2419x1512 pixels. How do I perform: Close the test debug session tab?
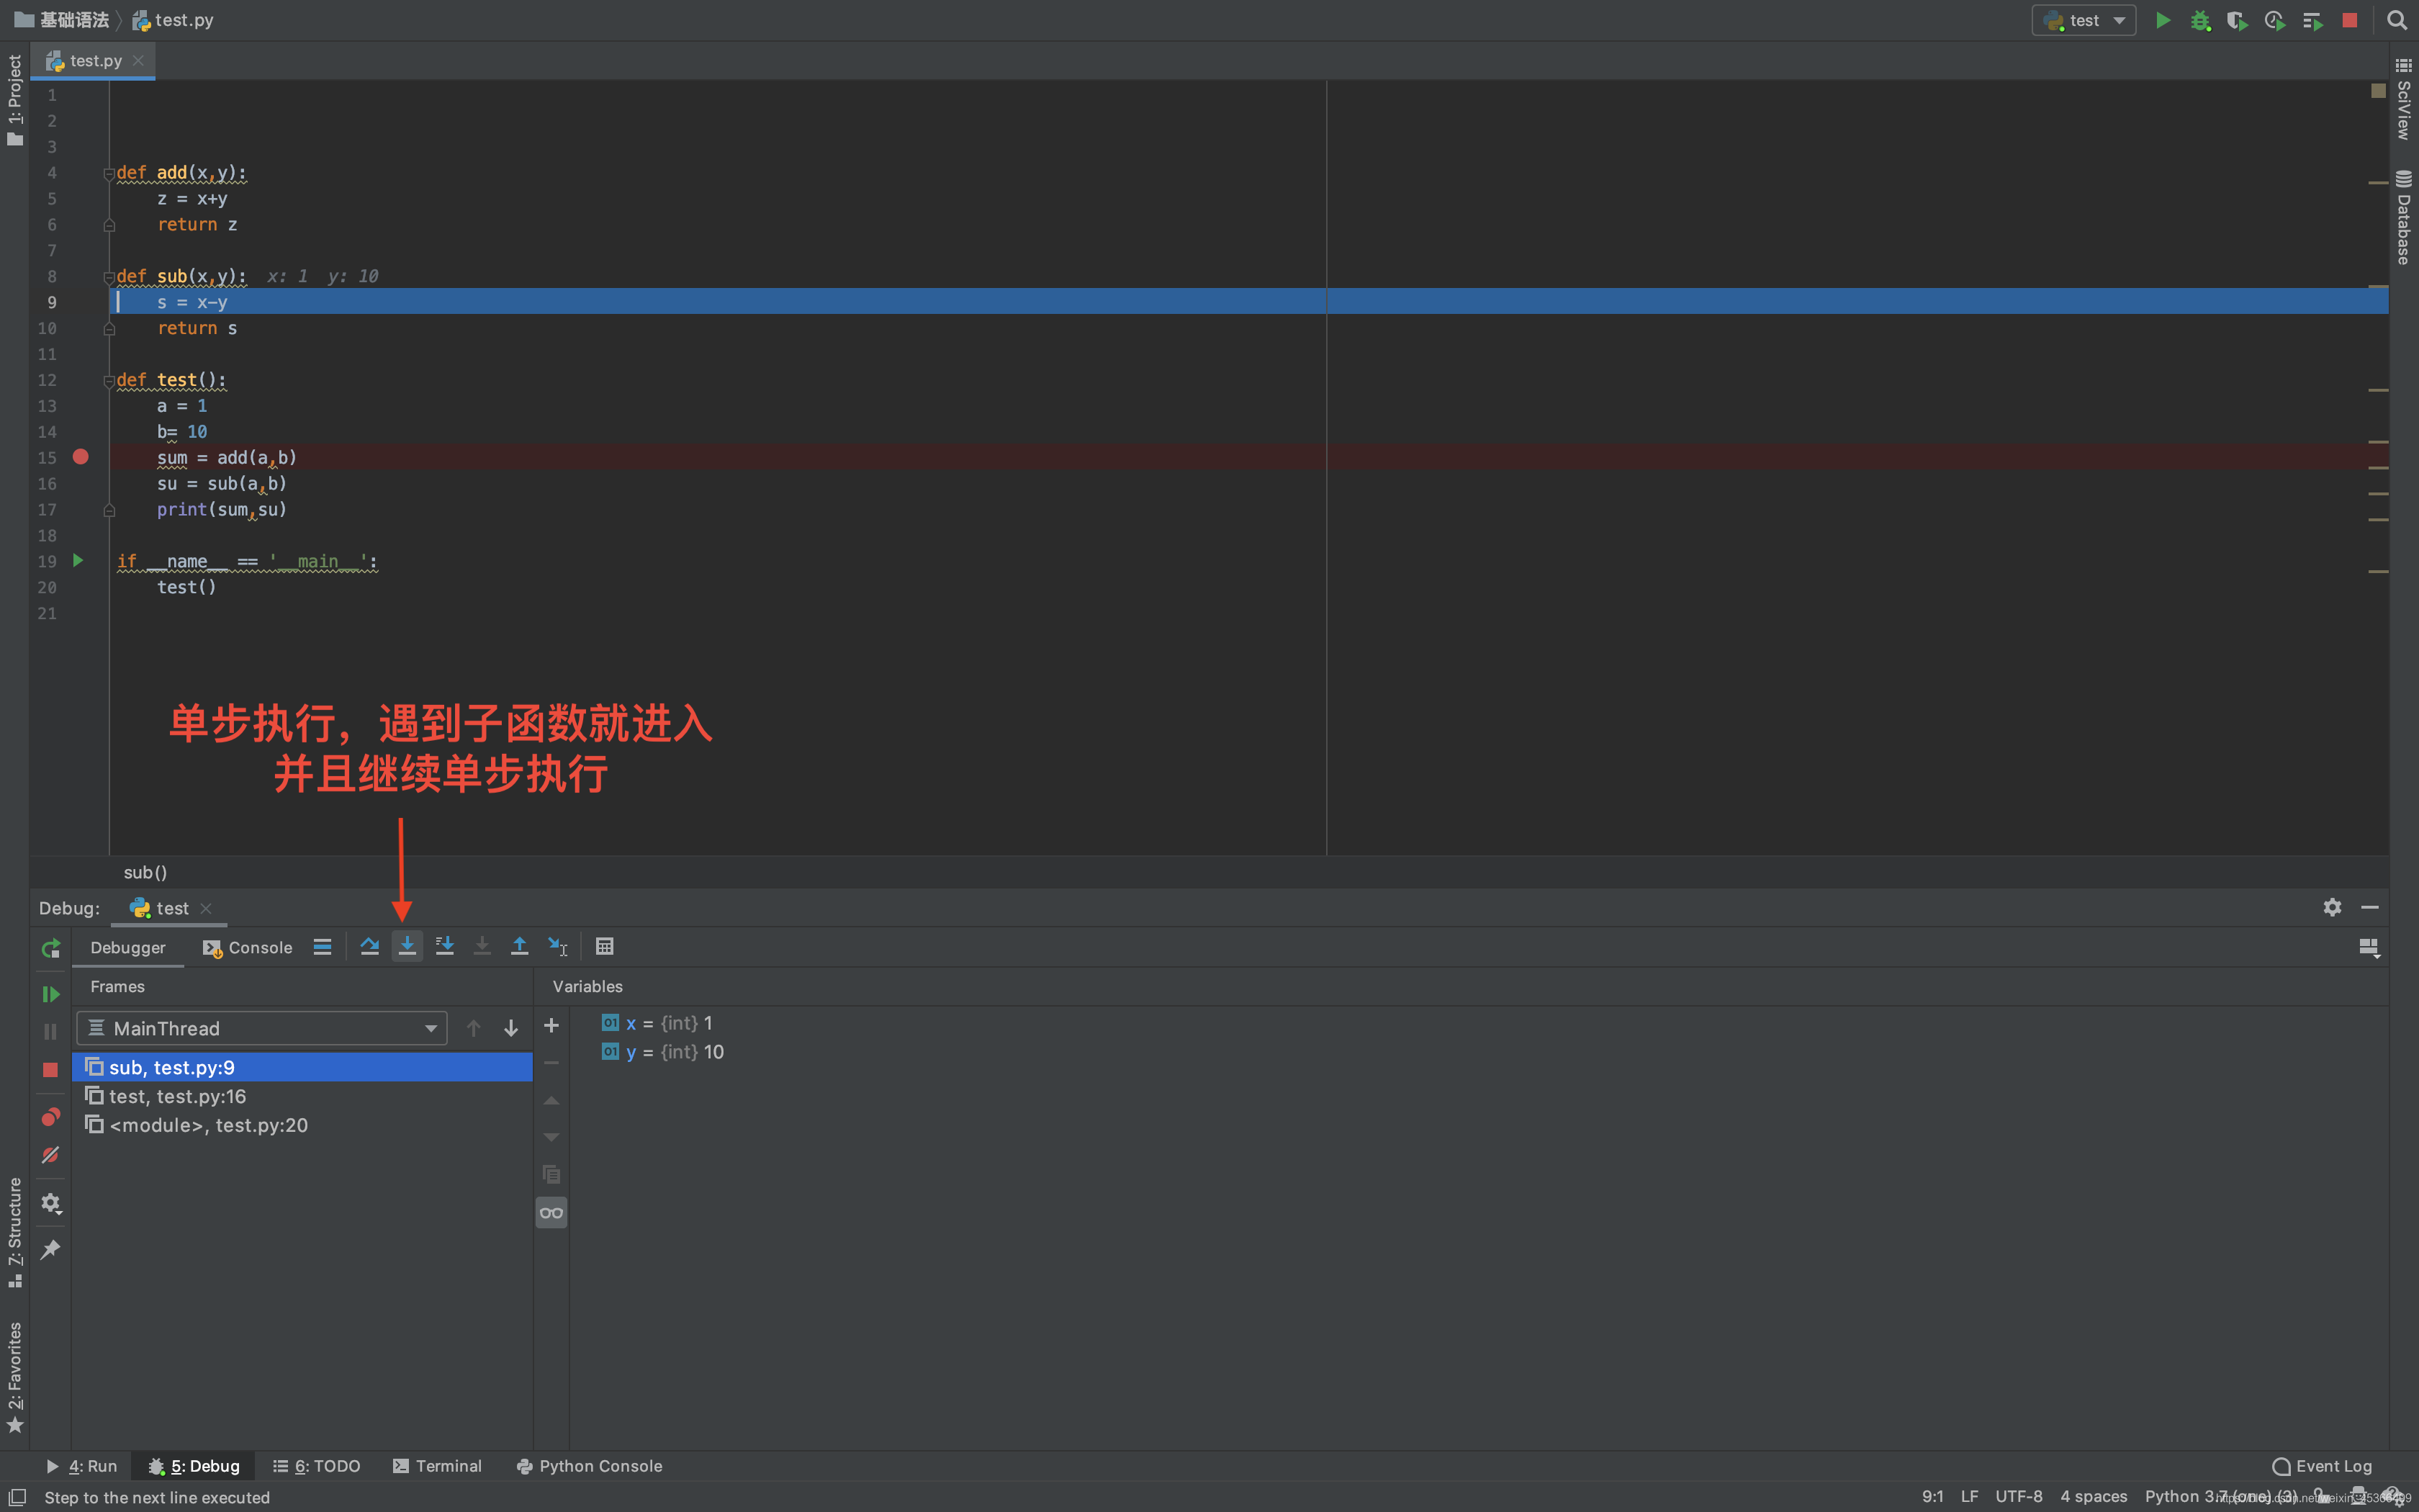[x=206, y=908]
